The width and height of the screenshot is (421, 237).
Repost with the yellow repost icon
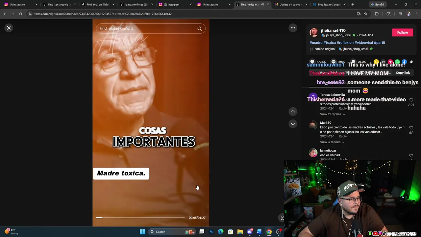[376, 62]
